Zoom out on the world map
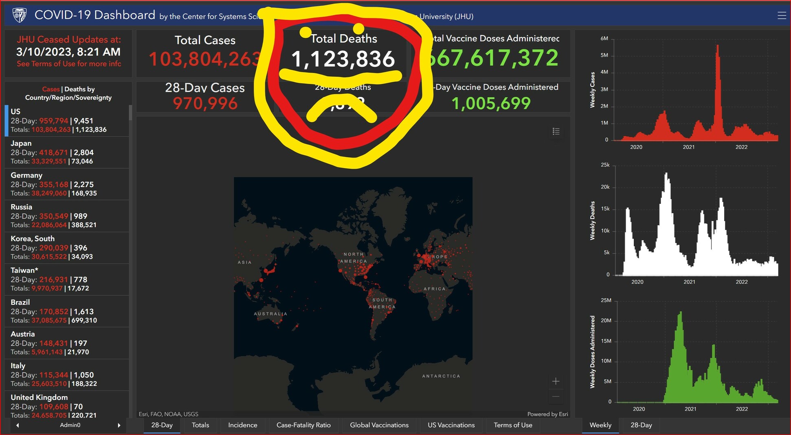 click(556, 396)
